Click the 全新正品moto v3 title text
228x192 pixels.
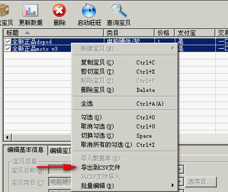click(x=35, y=49)
